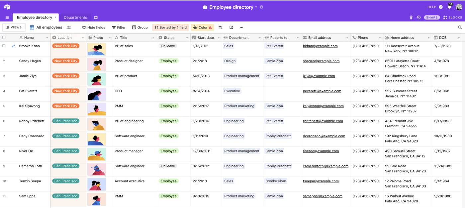Open the base info icon beside title
This screenshot has height=208, width=465.
(x=261, y=7)
